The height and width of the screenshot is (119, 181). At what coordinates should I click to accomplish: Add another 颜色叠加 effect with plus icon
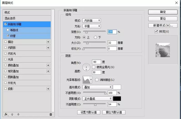48,65
